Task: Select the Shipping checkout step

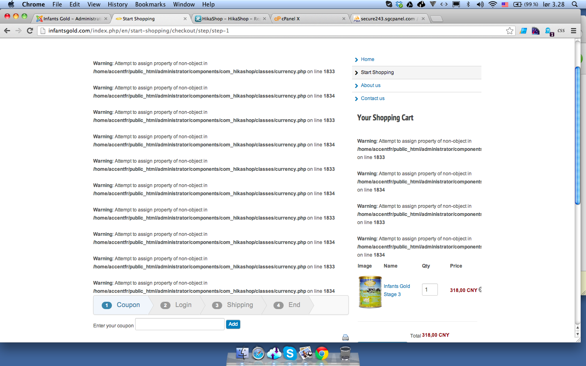Action: 233,305
